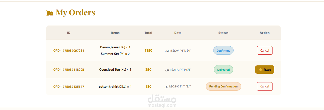Open order ID ORD-1775087097231
This screenshot has height=110, width=324.
pyautogui.click(x=69, y=50)
